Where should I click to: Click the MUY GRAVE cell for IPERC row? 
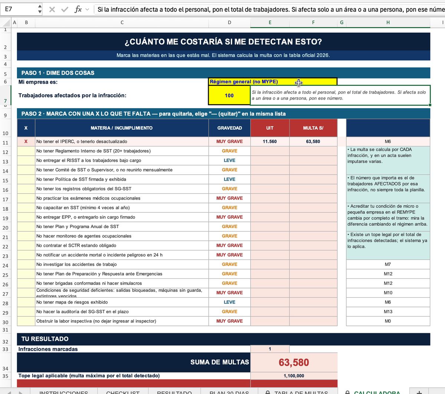click(x=230, y=141)
